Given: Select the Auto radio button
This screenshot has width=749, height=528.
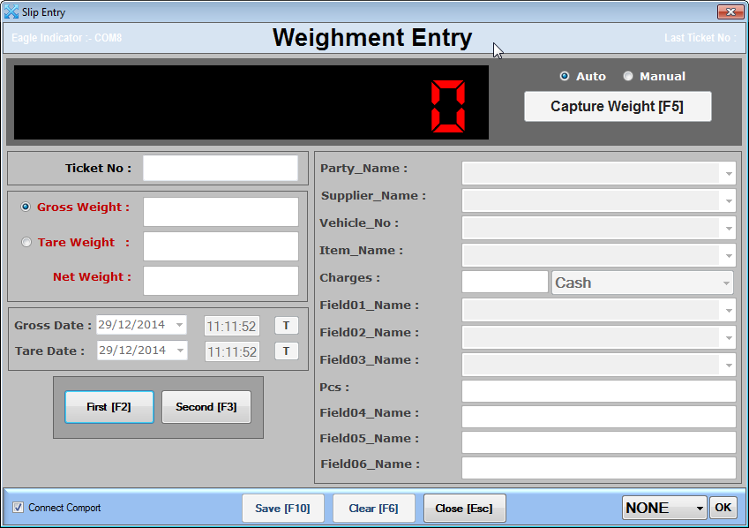Looking at the screenshot, I should (x=564, y=76).
